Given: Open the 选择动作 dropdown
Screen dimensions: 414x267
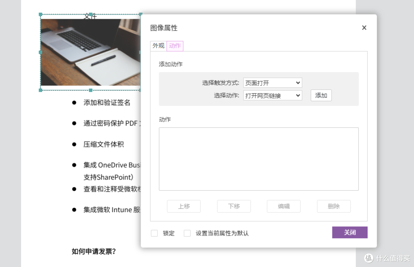Looking at the screenshot, I should tap(273, 96).
